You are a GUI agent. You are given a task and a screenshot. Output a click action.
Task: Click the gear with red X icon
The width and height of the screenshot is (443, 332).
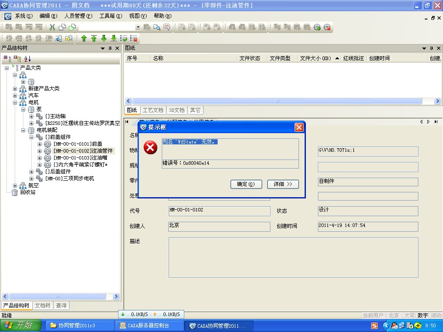tap(327, 27)
